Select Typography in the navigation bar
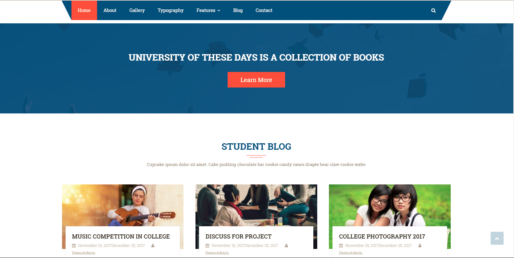This screenshot has width=514, height=258. [170, 10]
